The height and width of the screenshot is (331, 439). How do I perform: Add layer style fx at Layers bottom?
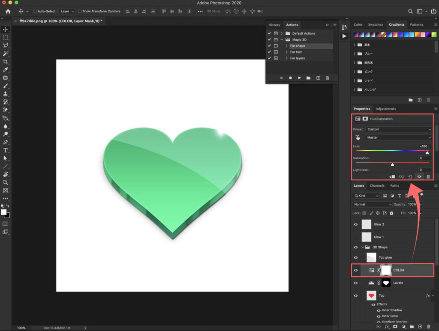[x=387, y=327]
